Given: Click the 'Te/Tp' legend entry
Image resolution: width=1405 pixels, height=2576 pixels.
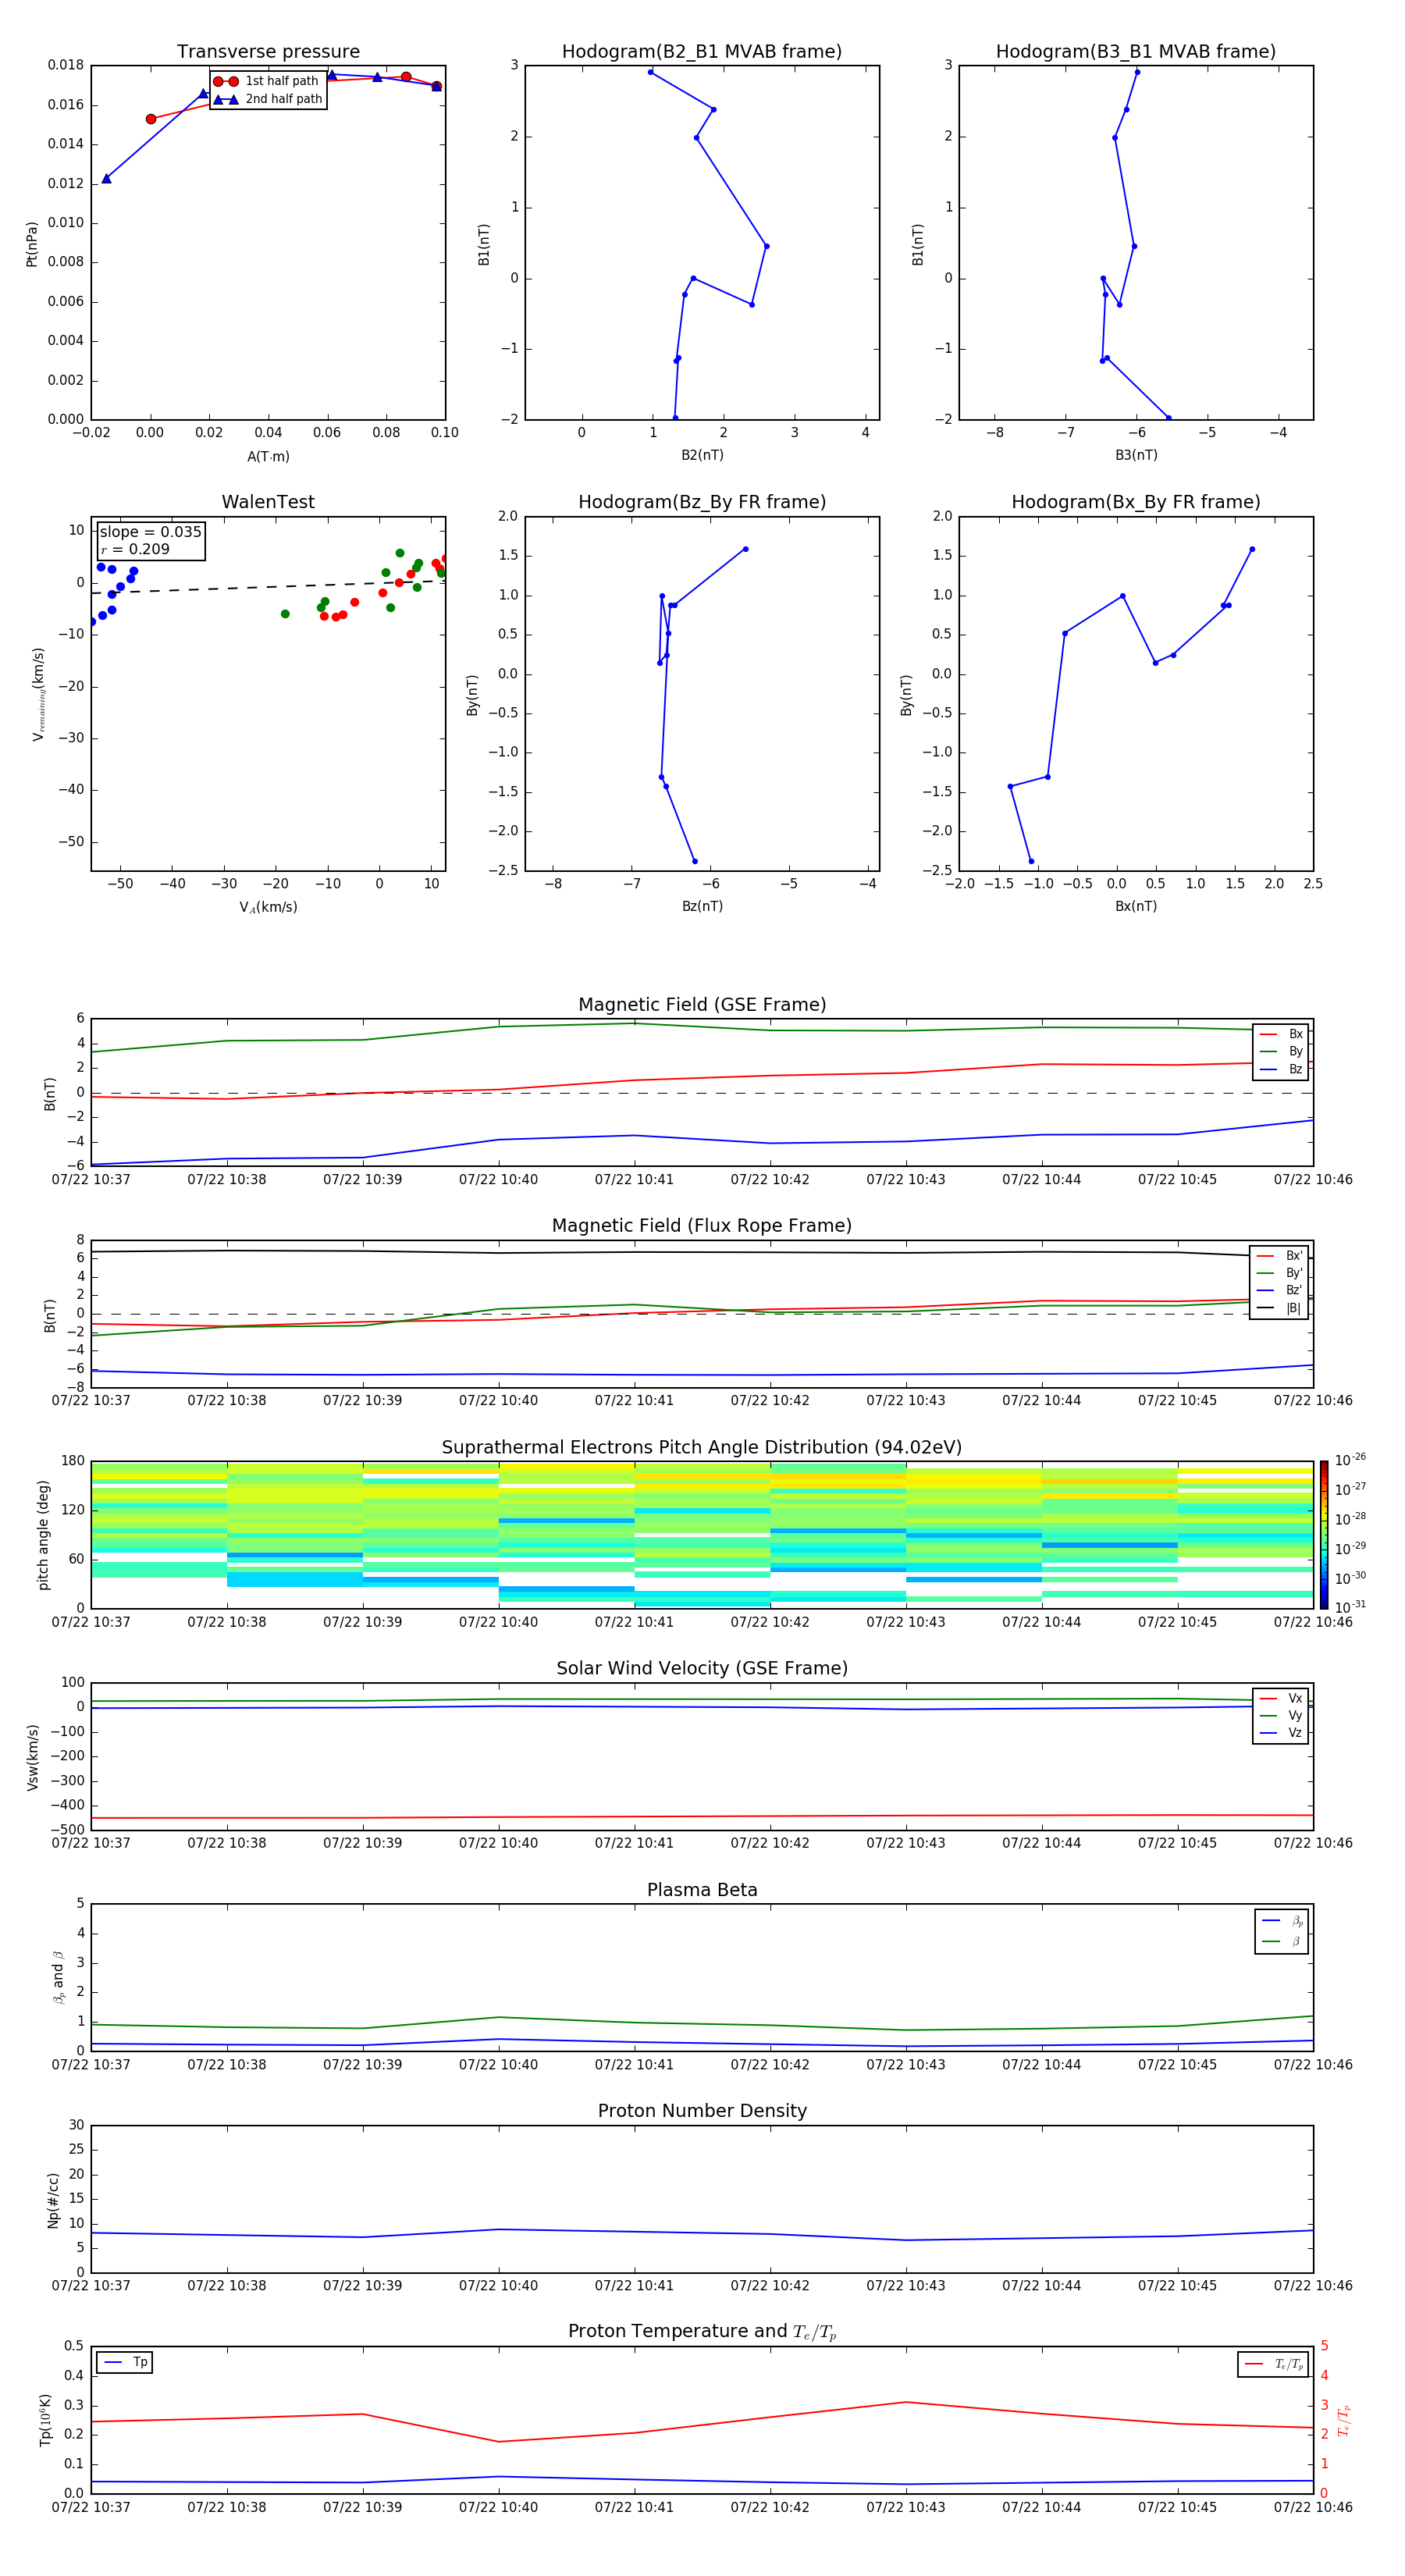Looking at the screenshot, I should [1273, 2365].
